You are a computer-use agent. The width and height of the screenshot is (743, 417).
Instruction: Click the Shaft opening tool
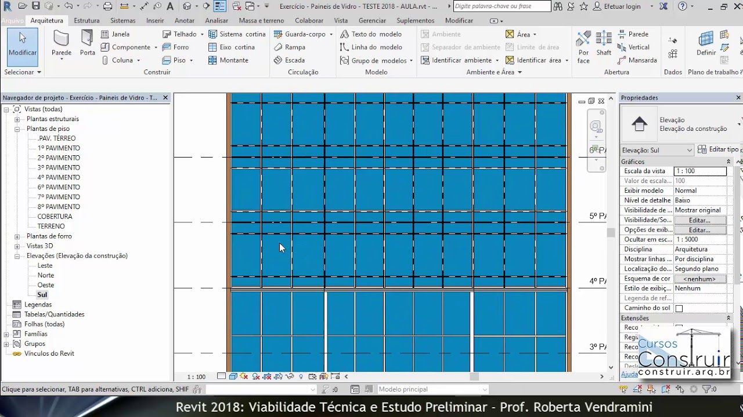coord(604,43)
